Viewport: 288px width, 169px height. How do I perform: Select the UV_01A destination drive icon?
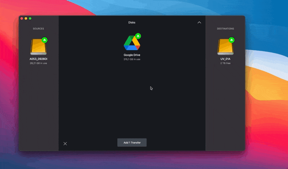[x=225, y=47]
